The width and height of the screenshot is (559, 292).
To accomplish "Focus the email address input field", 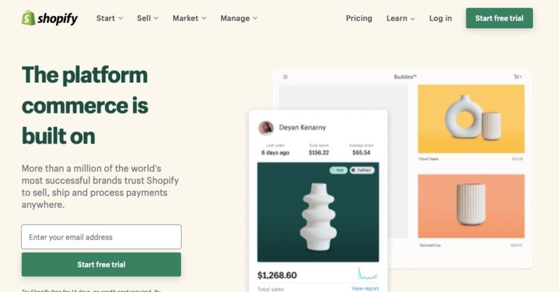I will click(x=101, y=237).
